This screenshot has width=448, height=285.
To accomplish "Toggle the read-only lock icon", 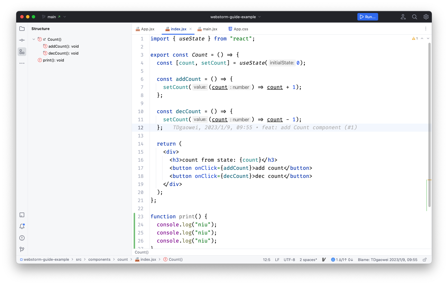I will click(x=425, y=260).
